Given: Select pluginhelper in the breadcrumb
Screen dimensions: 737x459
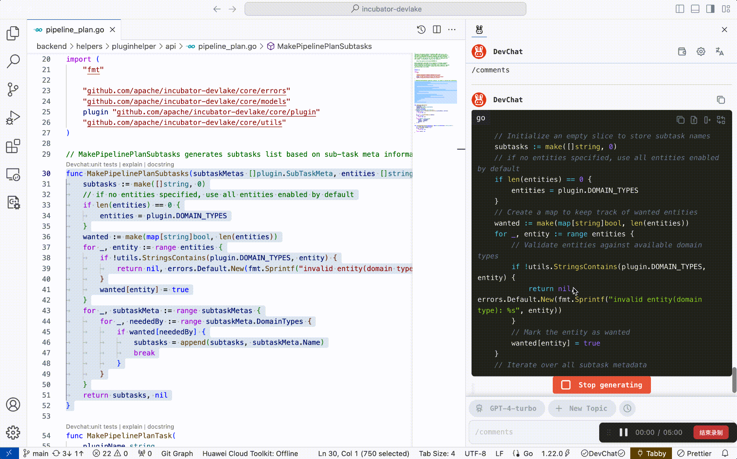Looking at the screenshot, I should point(134,46).
